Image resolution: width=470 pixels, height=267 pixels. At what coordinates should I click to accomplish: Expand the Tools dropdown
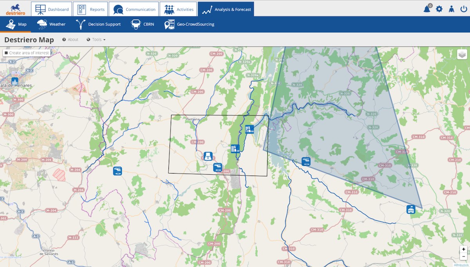coord(96,39)
